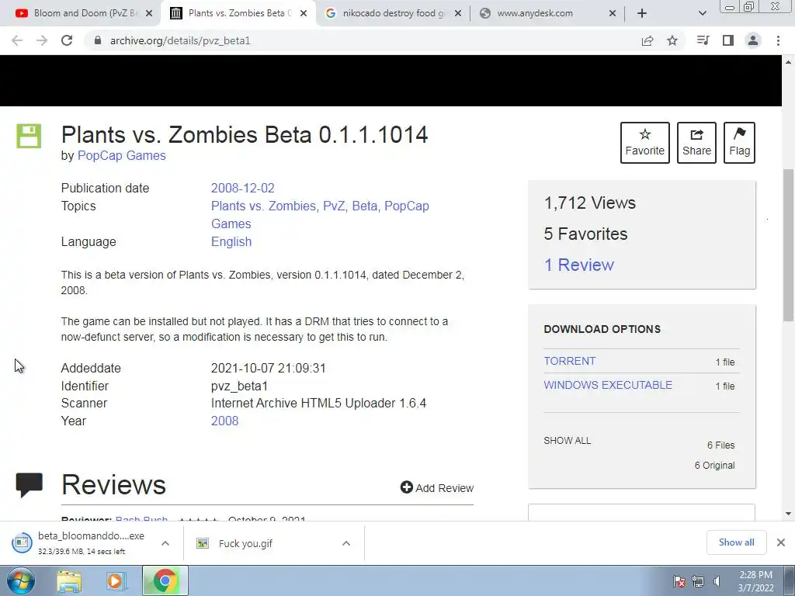Viewport: 795px width, 596px height.
Task: Click the volume speaker tray icon
Action: (x=717, y=581)
